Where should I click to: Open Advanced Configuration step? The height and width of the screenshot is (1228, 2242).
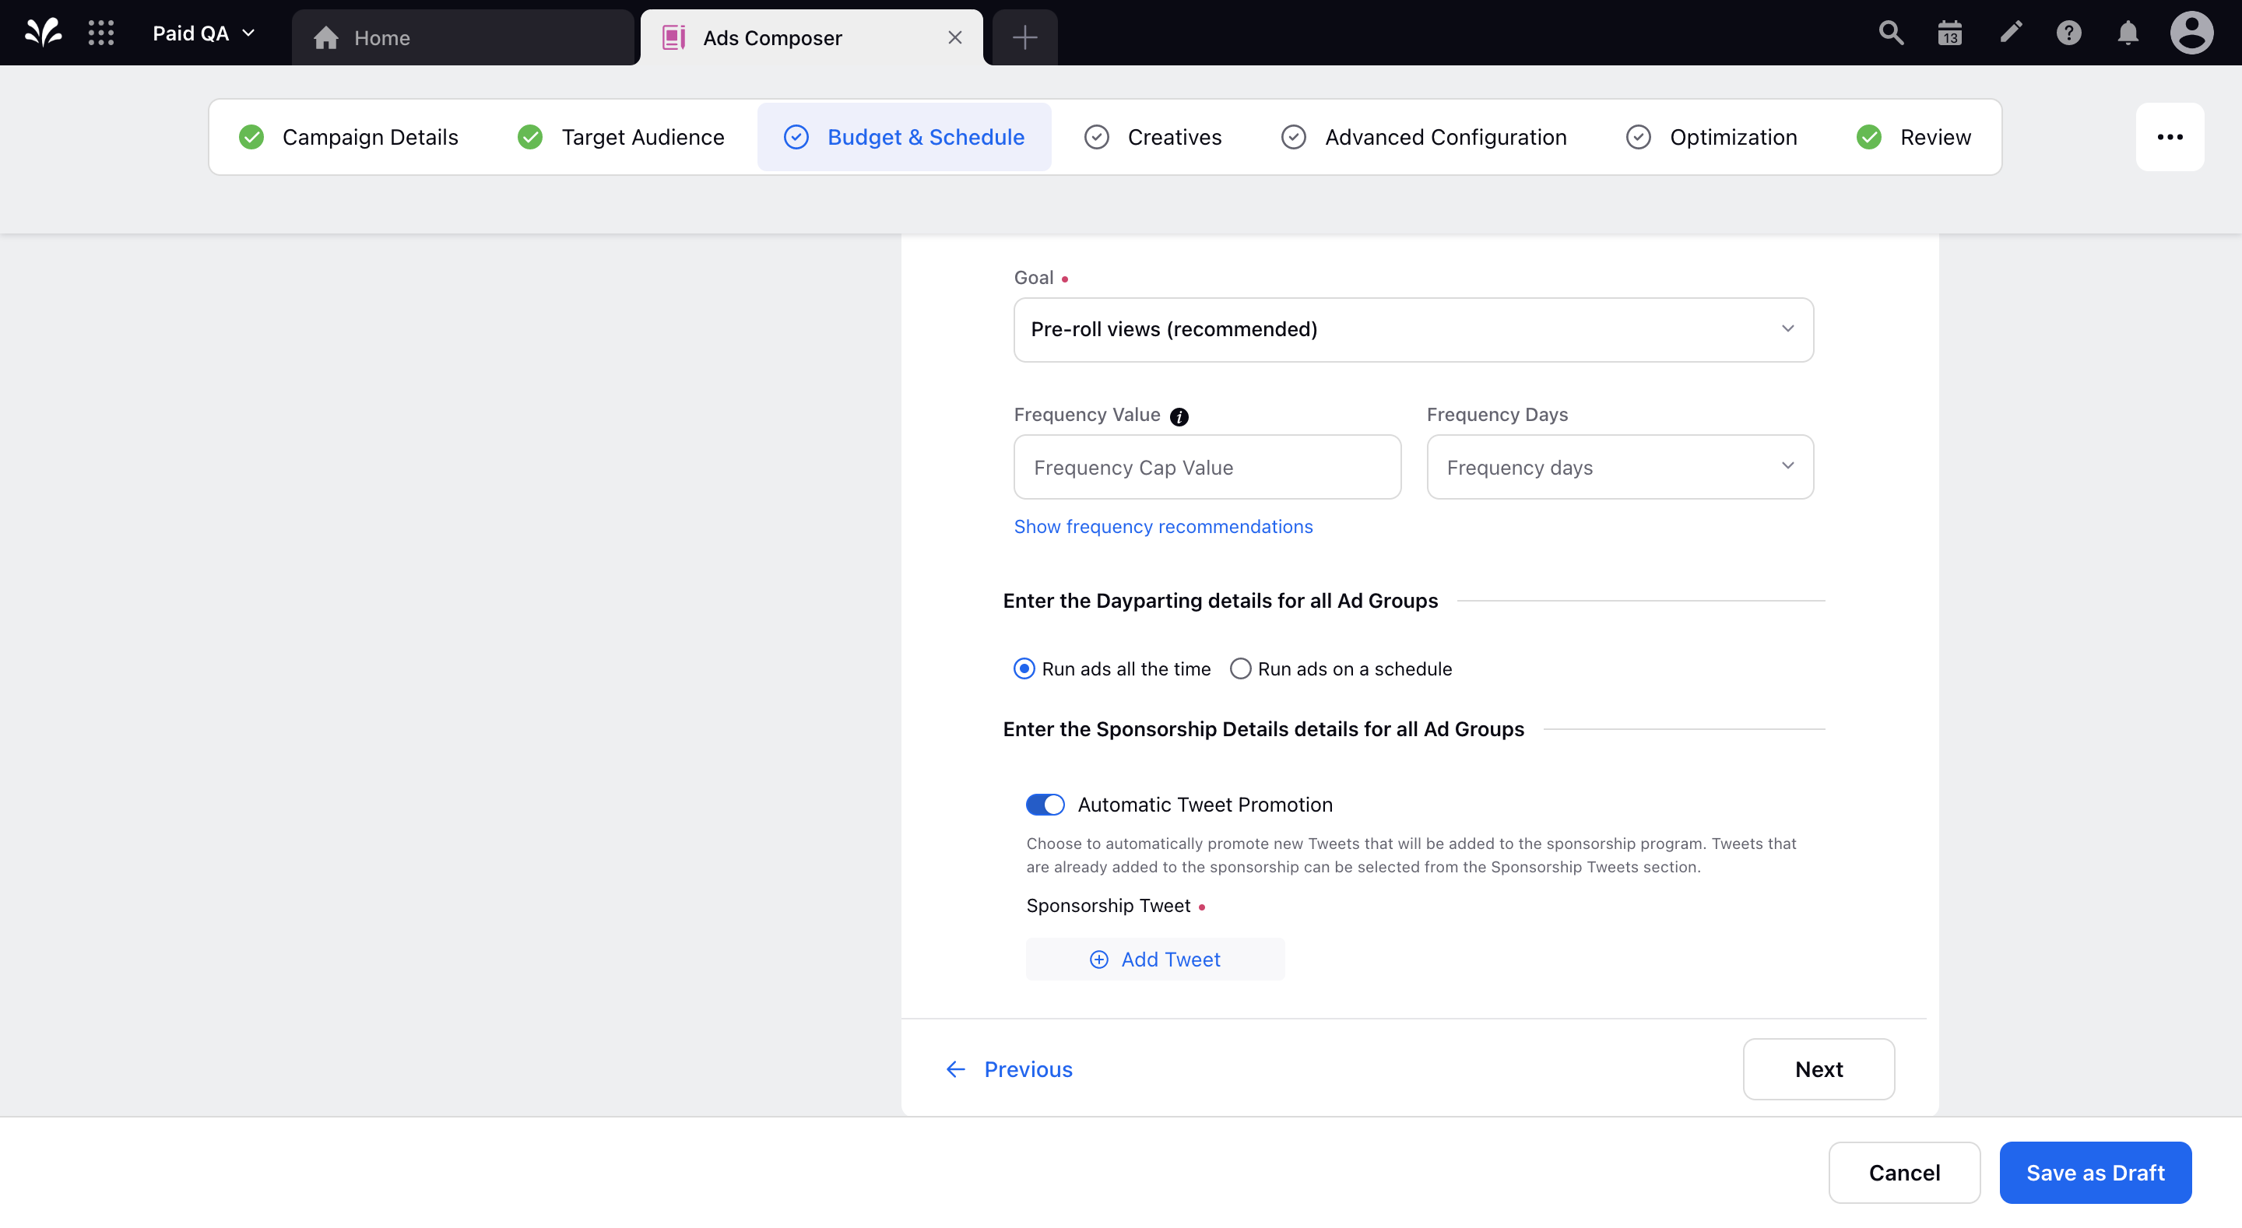(1424, 137)
